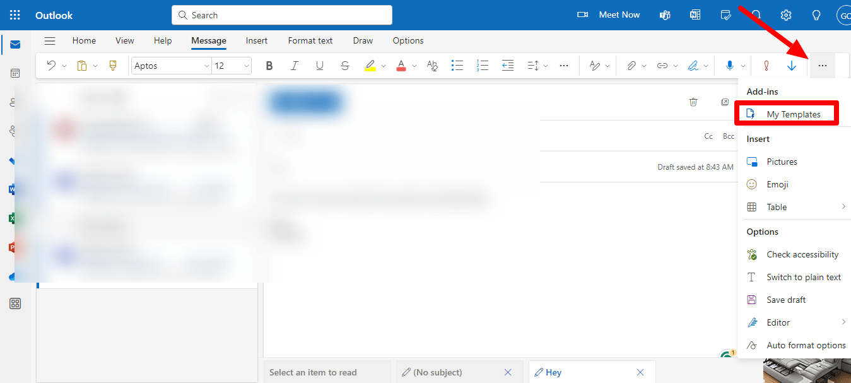The width and height of the screenshot is (851, 383).
Task: Open Teams icon in header
Action: tap(665, 15)
